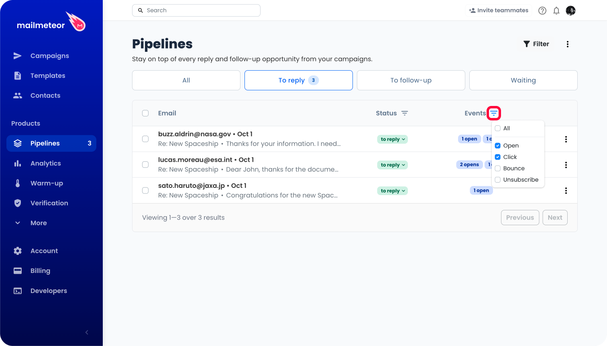The height and width of the screenshot is (346, 607).
Task: Click the Filter button
Action: 536,44
